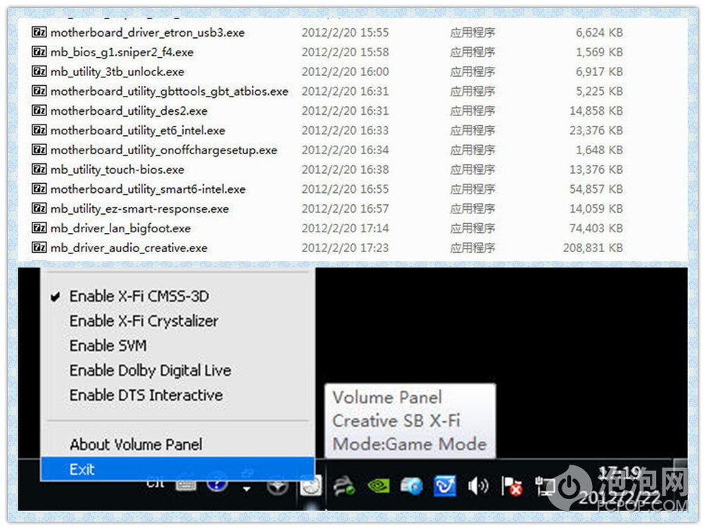Click the keyboard icon in the language bar
This screenshot has width=704, height=528.
(x=185, y=485)
